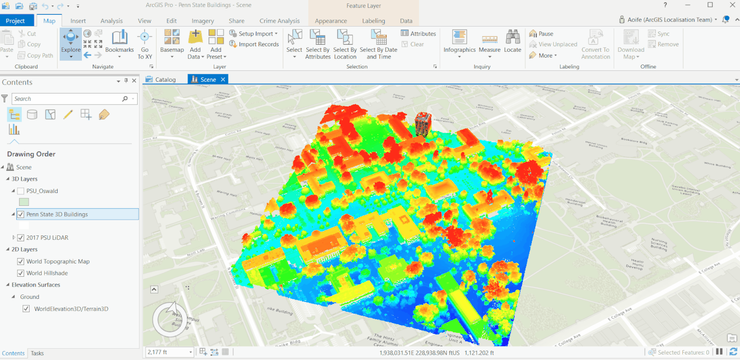This screenshot has width=740, height=360.
Task: Open the Measure tool
Action: point(489,40)
